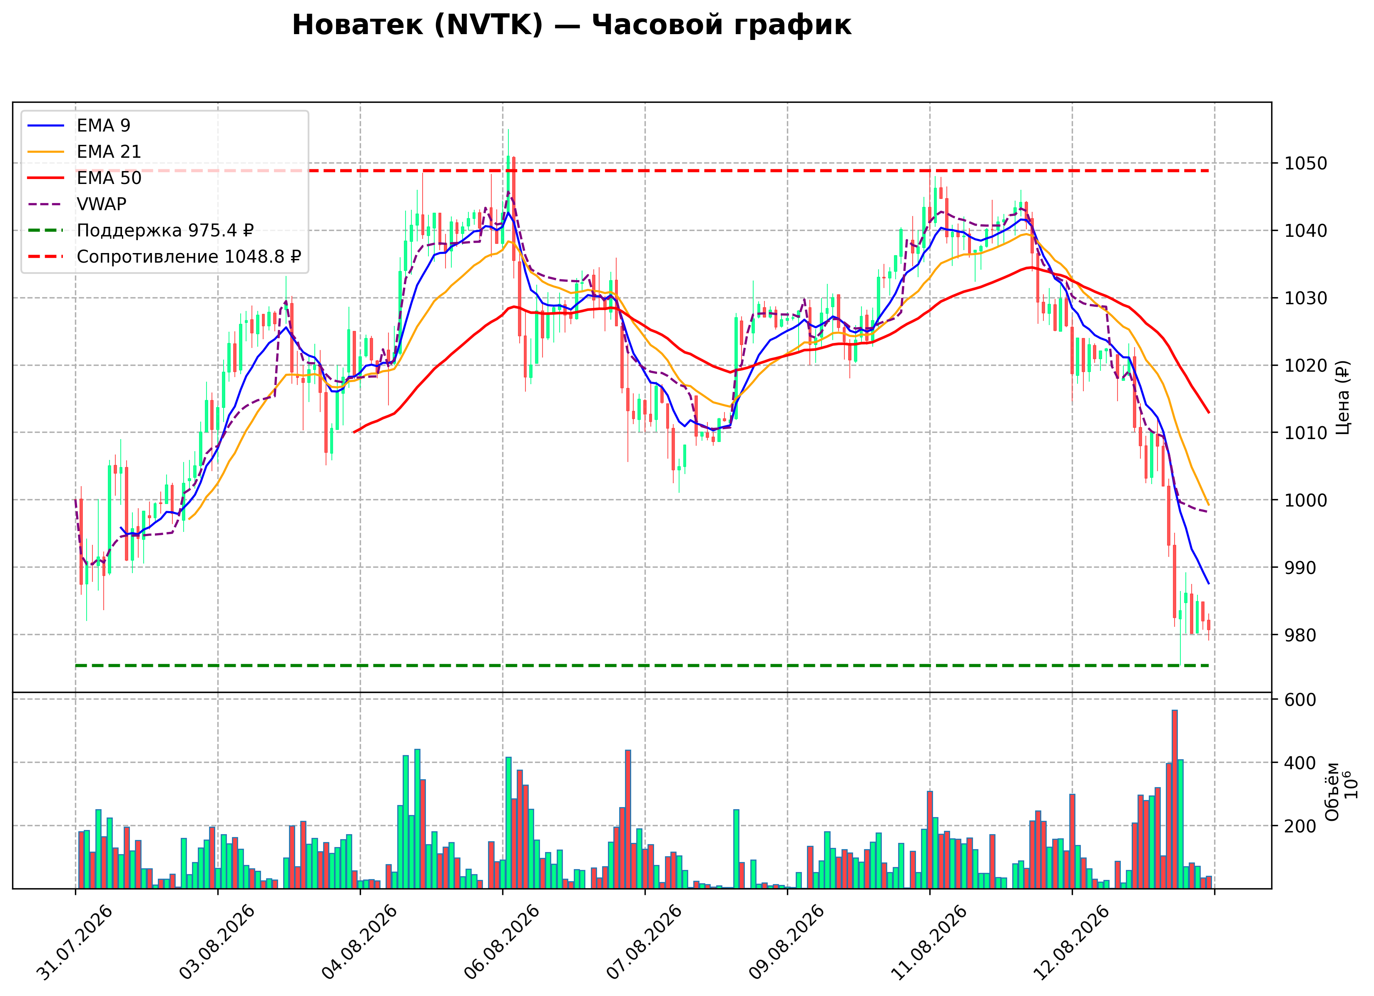Click the "Сопротивление 1048.8 ₽" legend entry
Viewport: 1374px width, 996px height.
coord(189,257)
